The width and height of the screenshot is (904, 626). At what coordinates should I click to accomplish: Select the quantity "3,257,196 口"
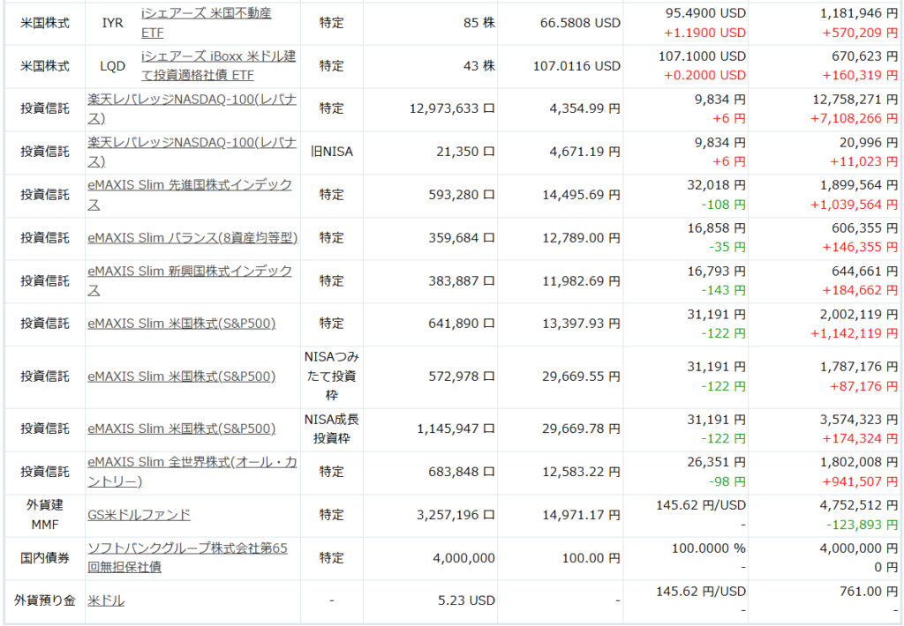click(x=456, y=514)
